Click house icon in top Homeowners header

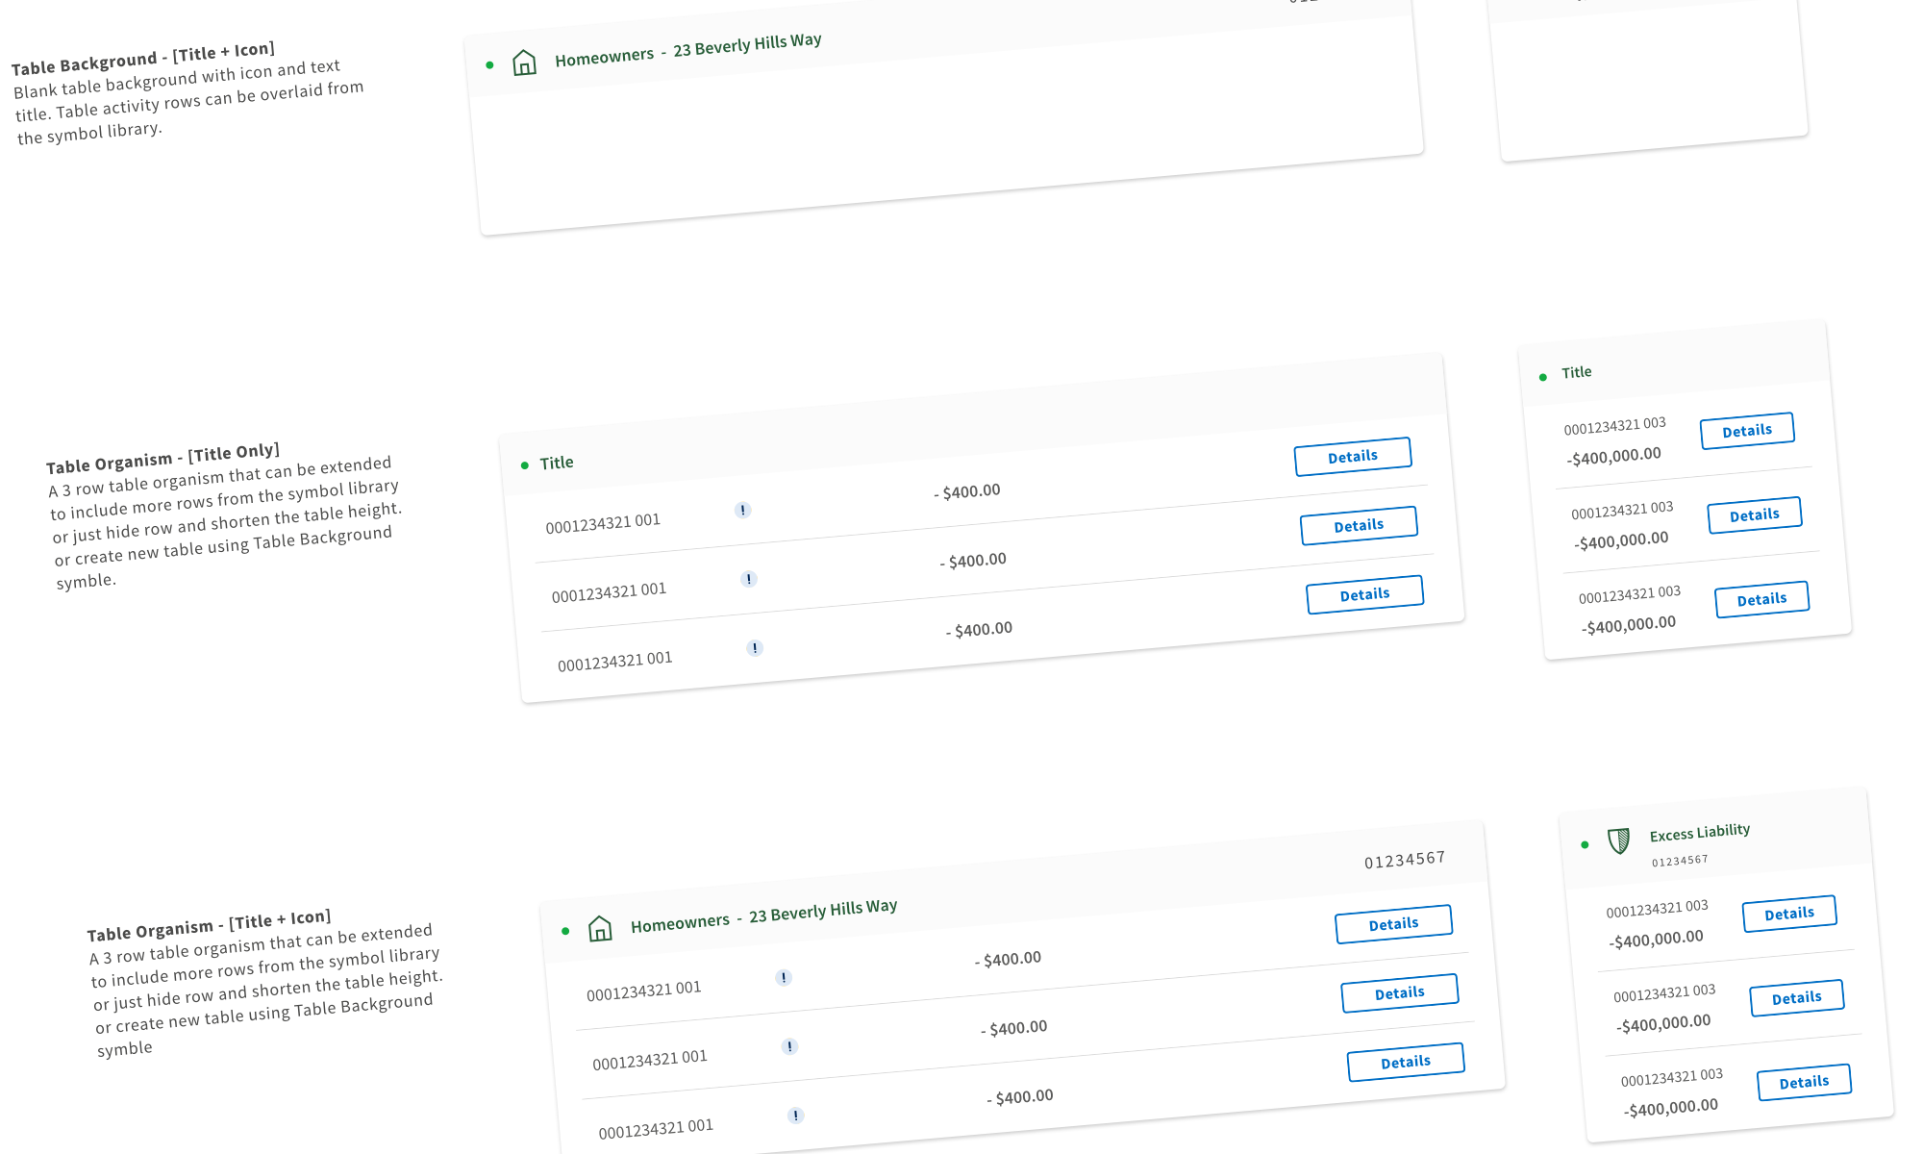pyautogui.click(x=524, y=63)
